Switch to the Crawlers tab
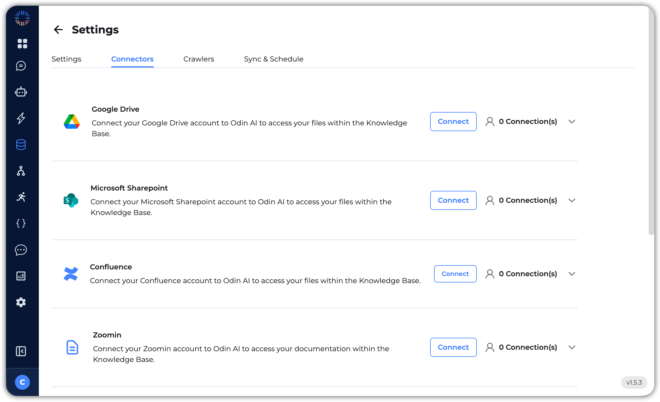660x402 pixels. pos(198,59)
